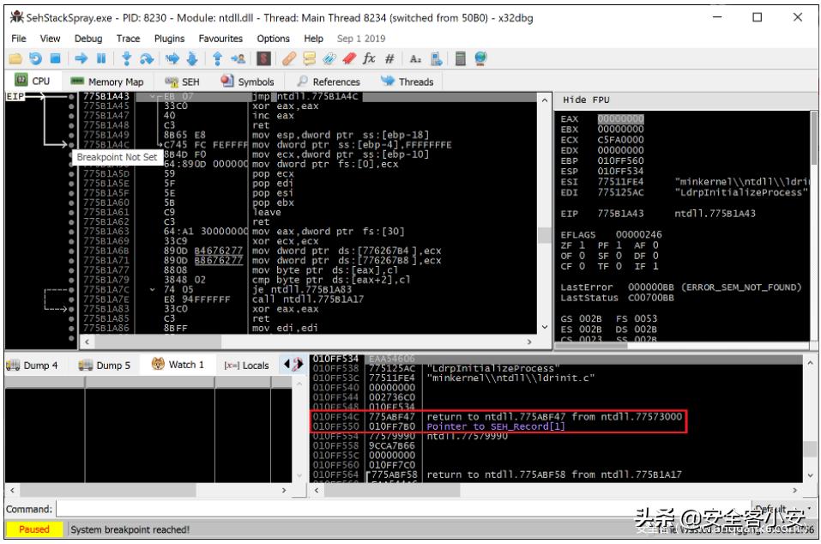Click the Restart debugging circular-arrow icon
The width and height of the screenshot is (821, 544).
click(x=37, y=57)
